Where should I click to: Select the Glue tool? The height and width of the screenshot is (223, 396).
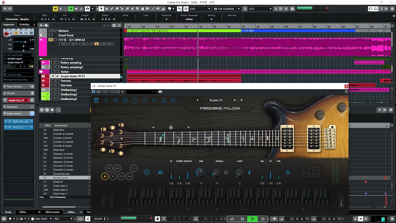(x=127, y=9)
